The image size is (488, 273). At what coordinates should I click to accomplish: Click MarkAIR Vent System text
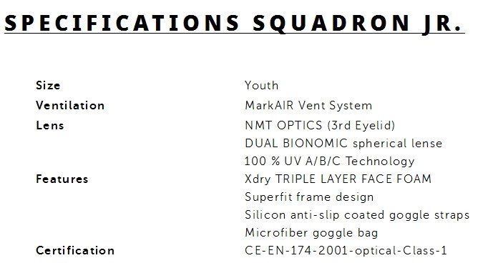pyautogui.click(x=308, y=105)
